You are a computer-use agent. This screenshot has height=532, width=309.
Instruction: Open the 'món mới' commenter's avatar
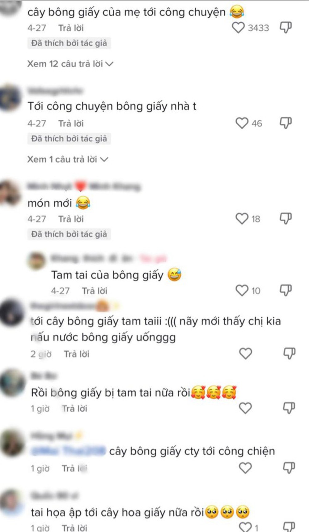tap(9, 193)
